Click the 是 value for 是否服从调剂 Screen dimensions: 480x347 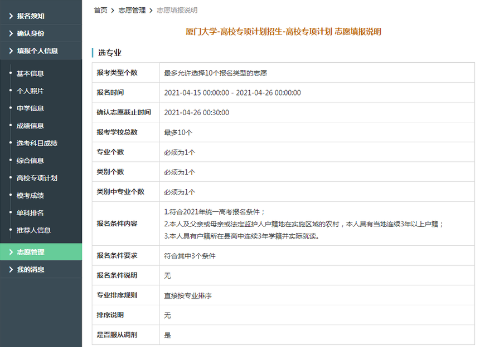(x=167, y=335)
